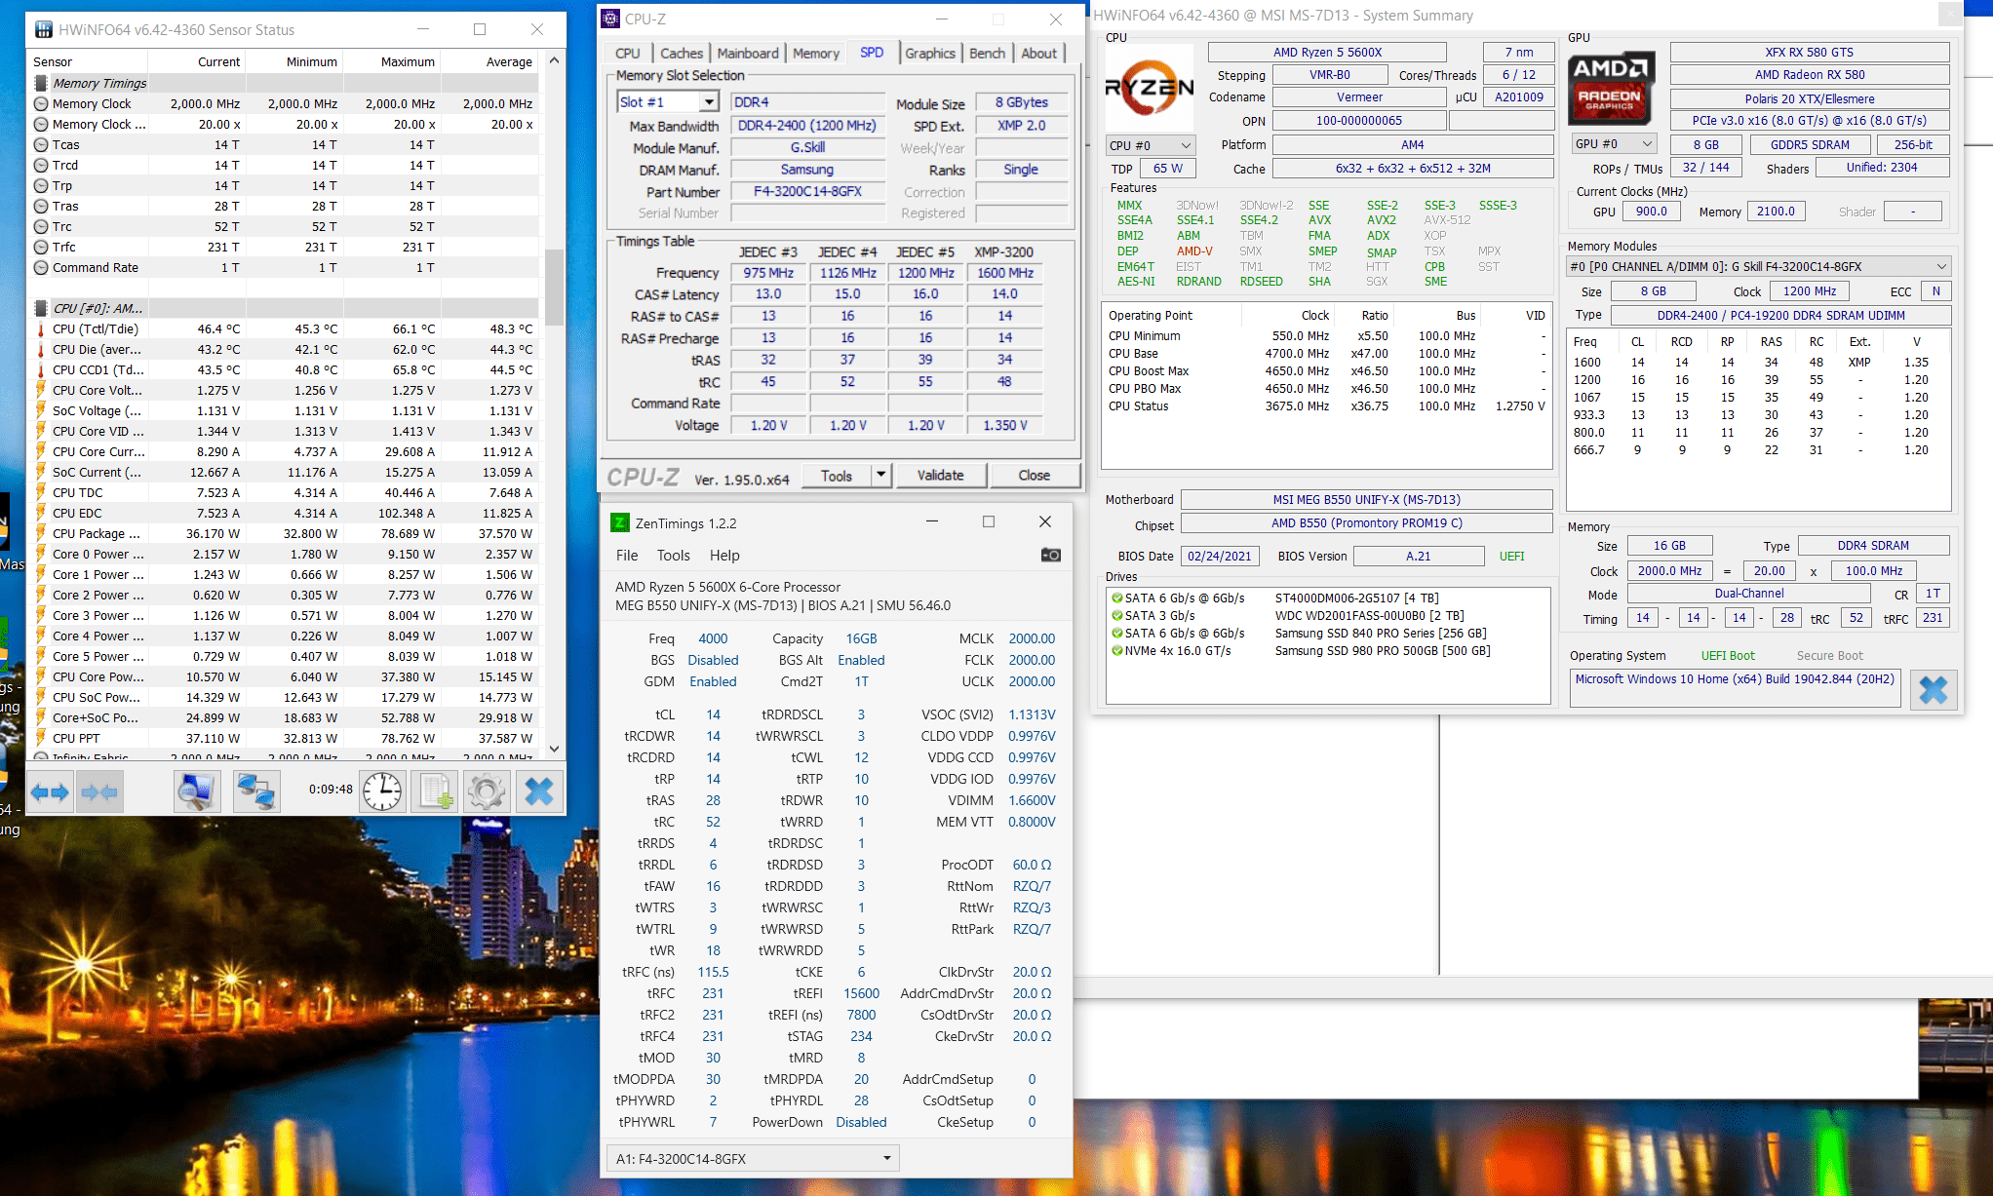Click the HWiNFO64 Sensor Status title icon

44,29
